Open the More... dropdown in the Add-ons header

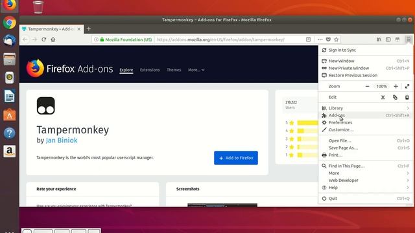196,70
